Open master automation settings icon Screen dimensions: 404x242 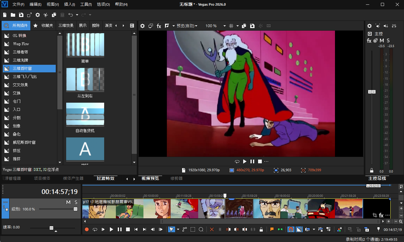[x=376, y=40]
